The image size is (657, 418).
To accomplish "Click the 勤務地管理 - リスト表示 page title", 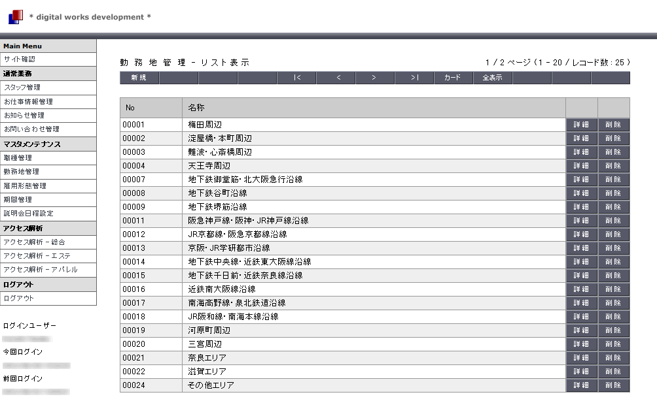I will point(185,63).
